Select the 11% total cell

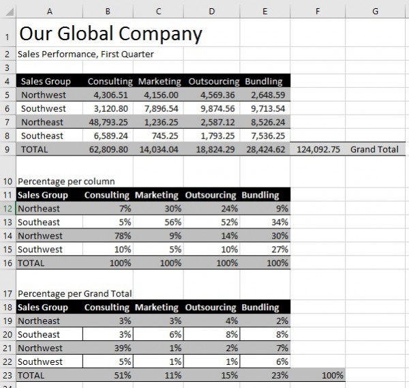(x=158, y=375)
